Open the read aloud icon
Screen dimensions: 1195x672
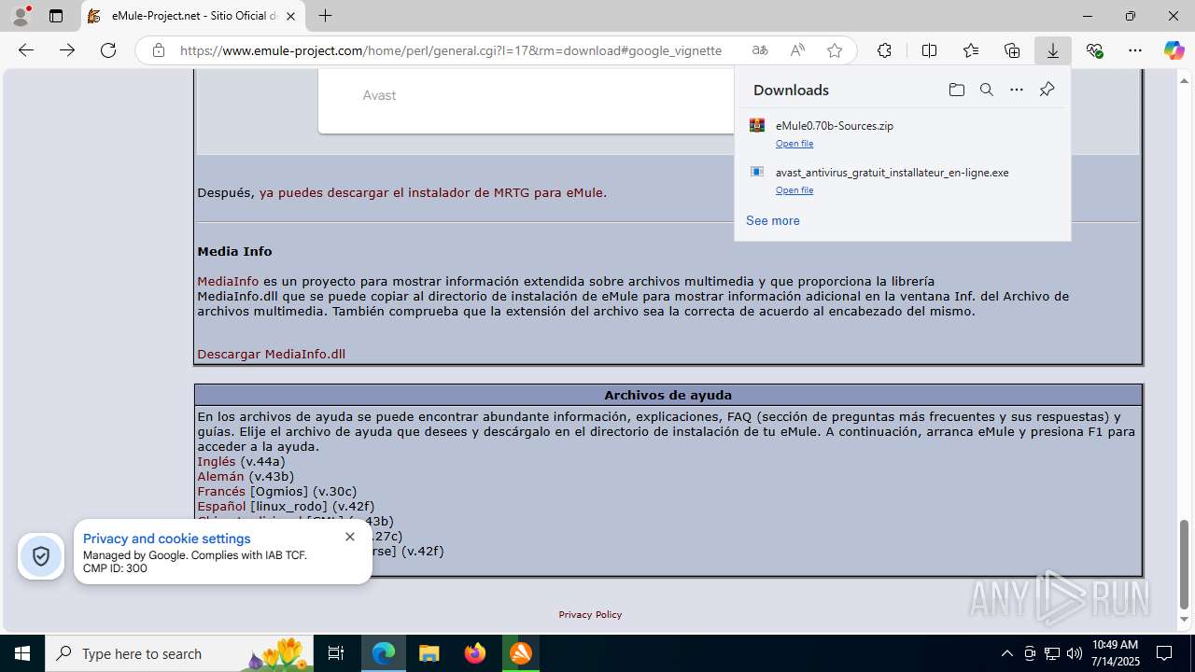click(x=797, y=50)
